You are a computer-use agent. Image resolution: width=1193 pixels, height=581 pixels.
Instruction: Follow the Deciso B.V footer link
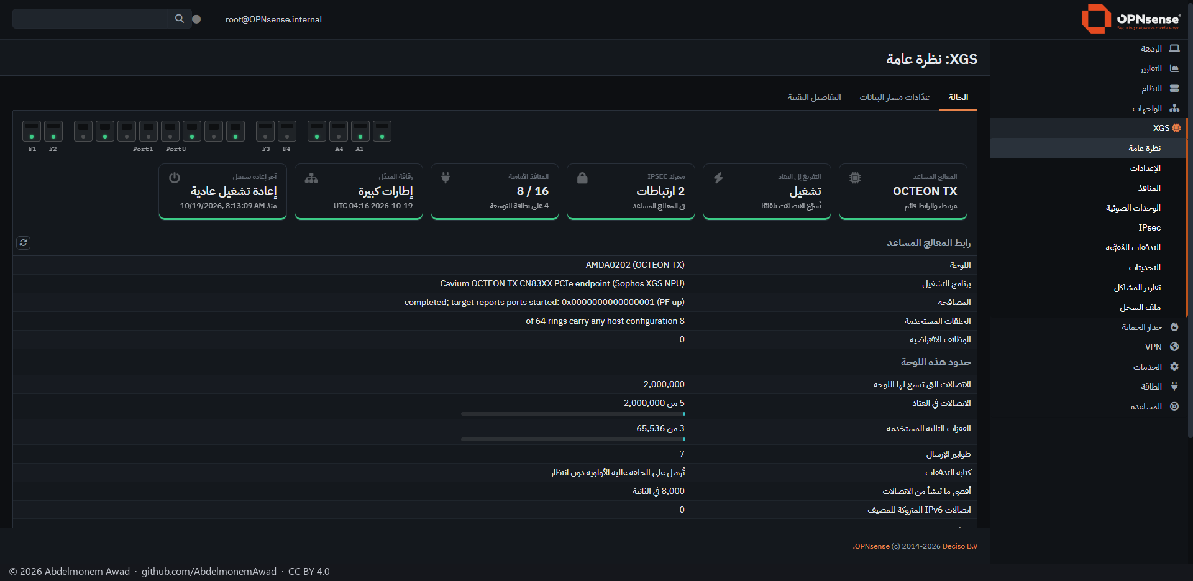pyautogui.click(x=960, y=546)
